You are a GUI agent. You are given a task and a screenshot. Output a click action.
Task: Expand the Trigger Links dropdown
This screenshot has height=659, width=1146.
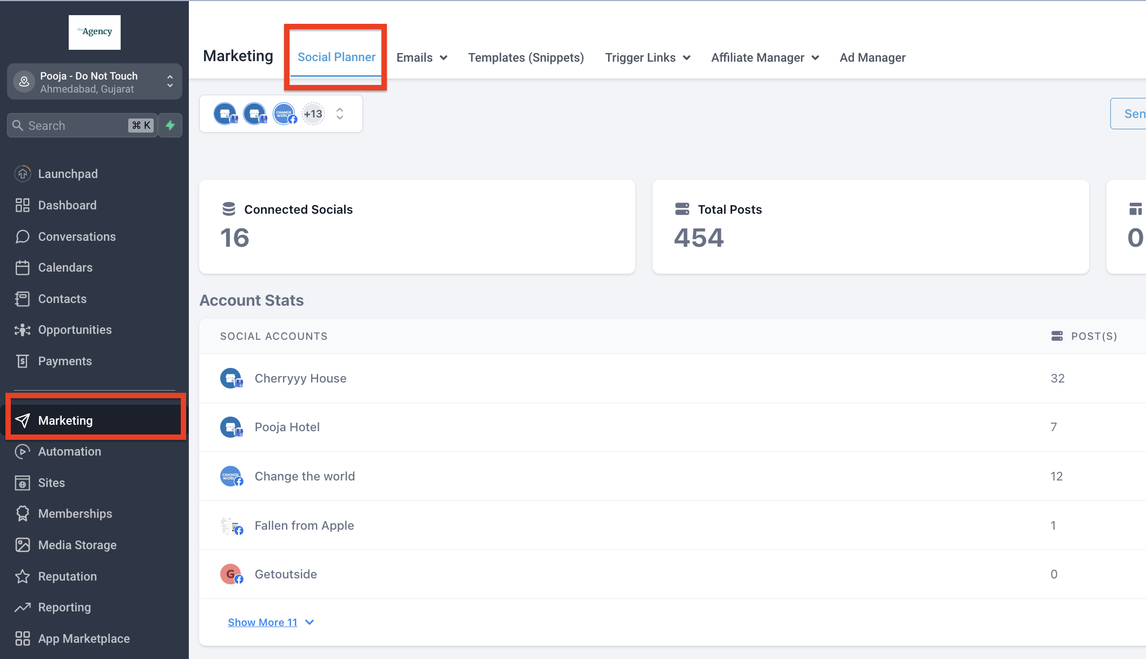pyautogui.click(x=647, y=57)
